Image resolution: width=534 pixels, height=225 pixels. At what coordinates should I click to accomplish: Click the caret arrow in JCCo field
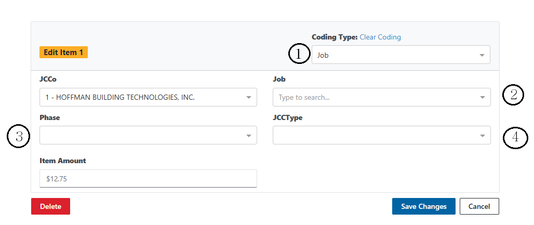point(248,98)
